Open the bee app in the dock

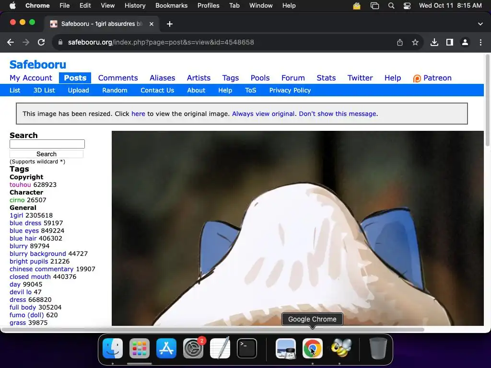click(x=341, y=348)
